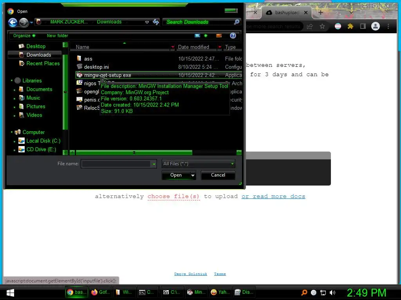Viewport: 401px width, 300px height.
Task: Click the Open button
Action: click(x=176, y=175)
